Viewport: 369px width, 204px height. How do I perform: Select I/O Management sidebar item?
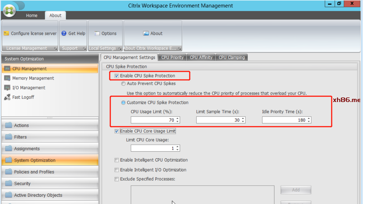coord(29,88)
